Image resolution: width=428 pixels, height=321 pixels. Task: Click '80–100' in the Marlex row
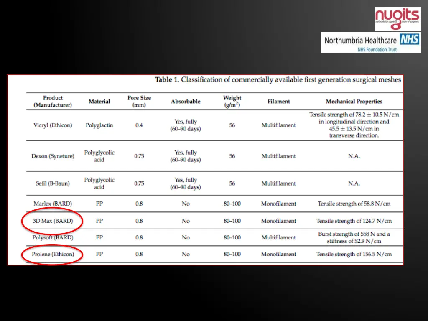click(232, 204)
